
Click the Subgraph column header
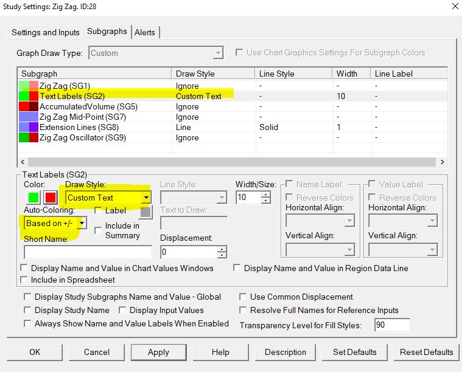[x=94, y=74]
